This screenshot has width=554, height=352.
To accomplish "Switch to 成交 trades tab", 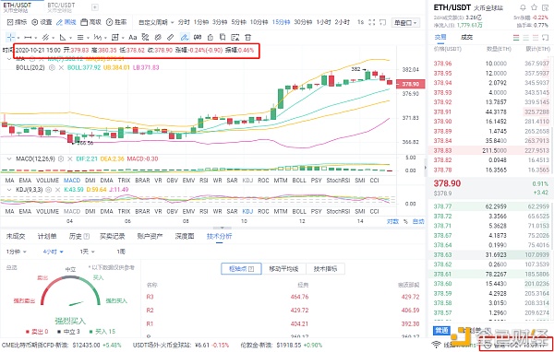I will coord(466,37).
